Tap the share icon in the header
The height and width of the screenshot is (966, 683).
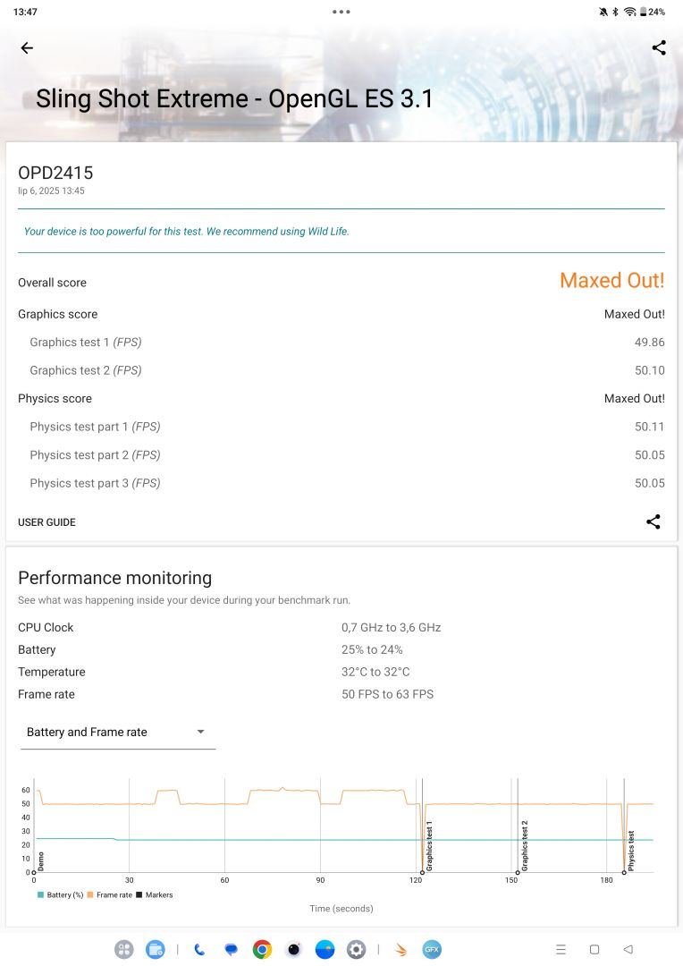click(659, 48)
